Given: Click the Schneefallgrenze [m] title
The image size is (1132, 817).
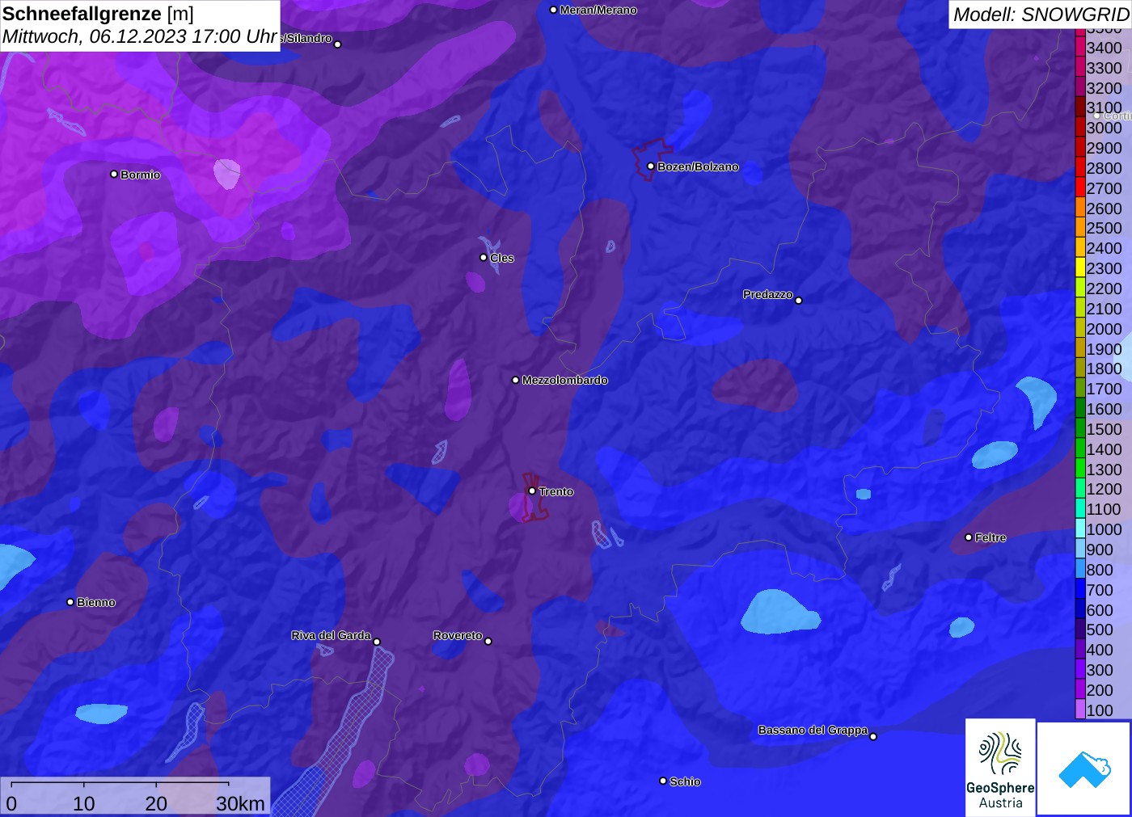Looking at the screenshot, I should point(98,14).
